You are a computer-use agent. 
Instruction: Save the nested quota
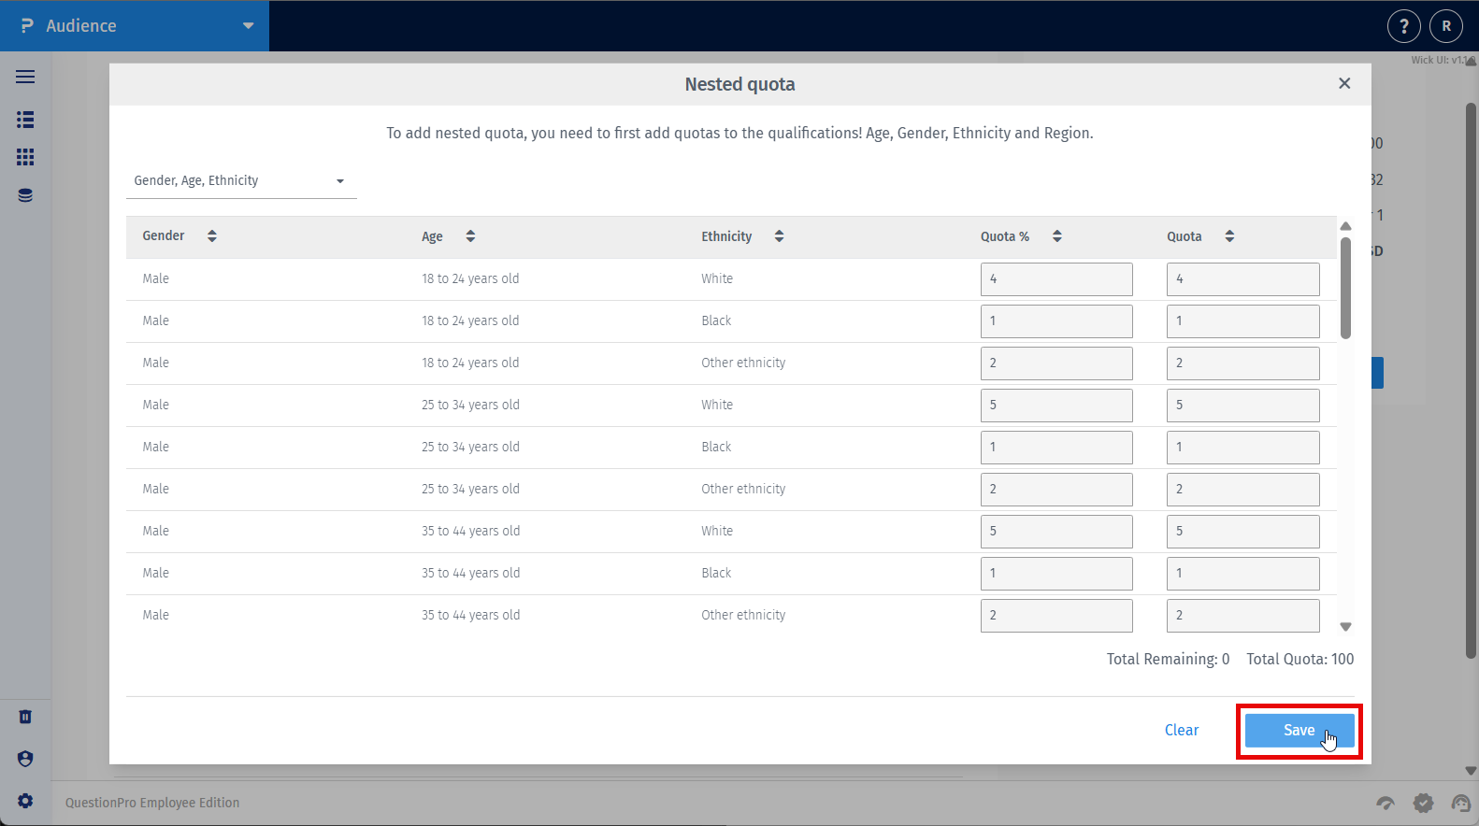(1300, 731)
